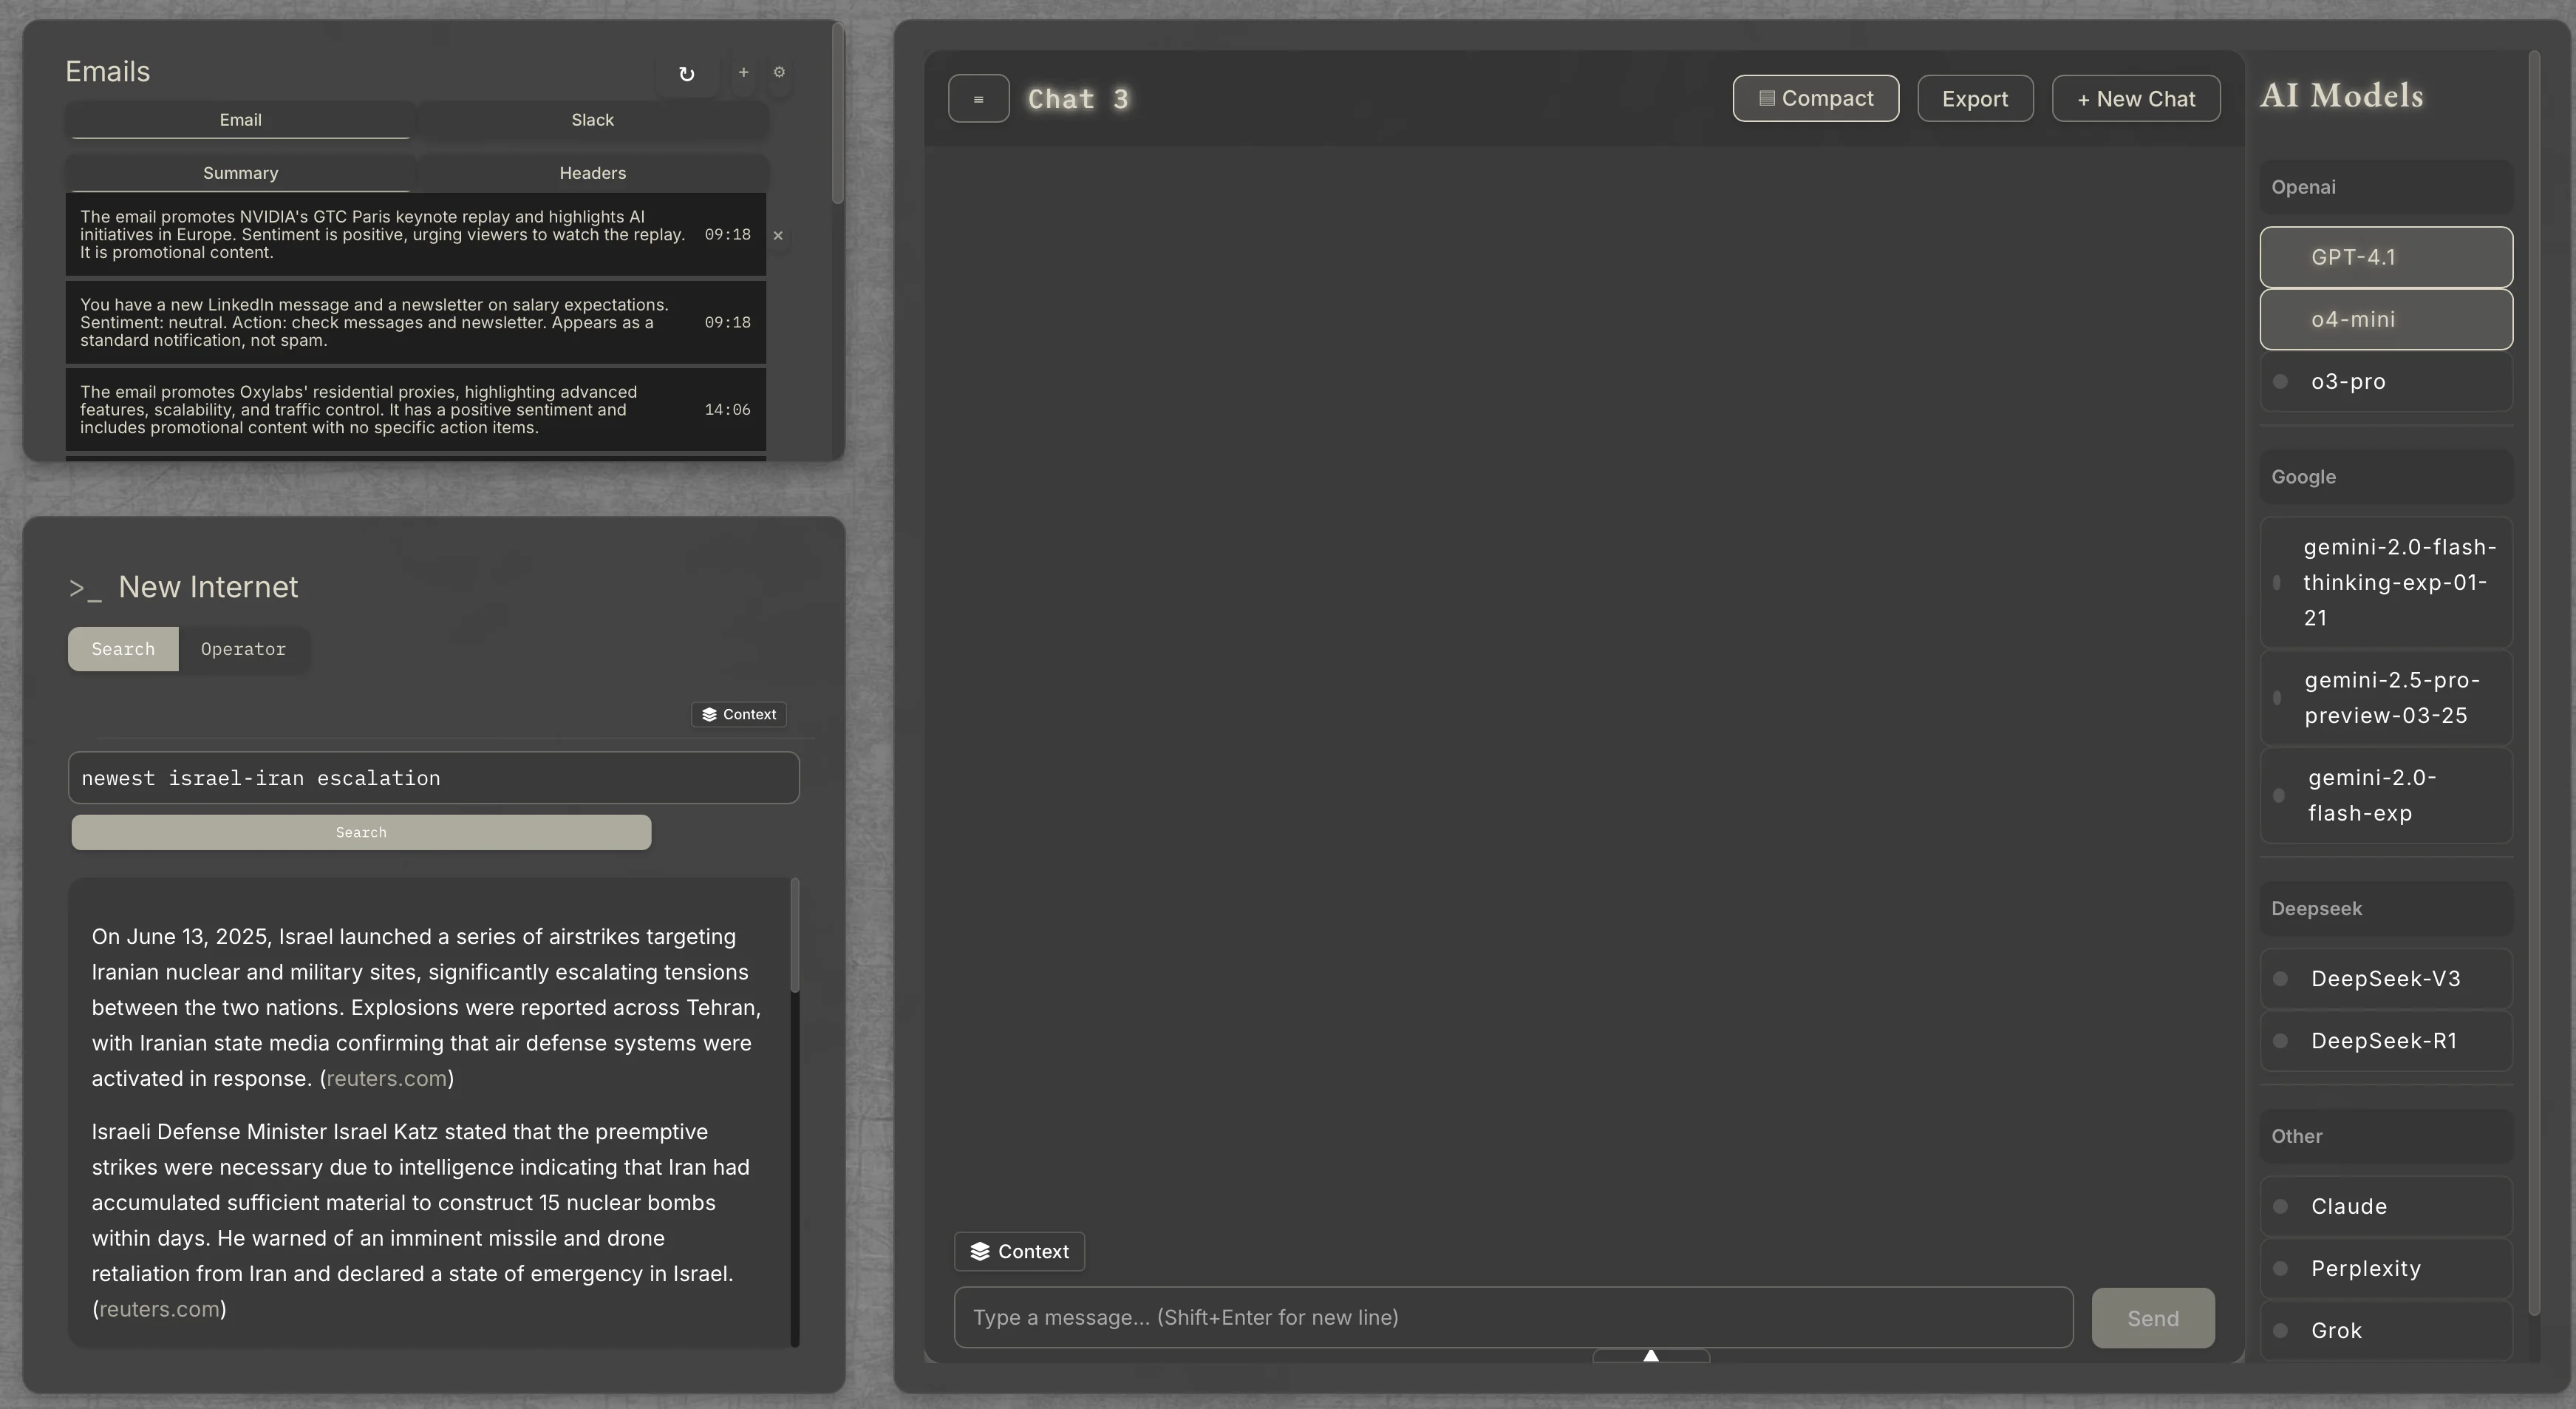Click the chat input resize handle
The image size is (2576, 1409).
pyautogui.click(x=1649, y=1356)
